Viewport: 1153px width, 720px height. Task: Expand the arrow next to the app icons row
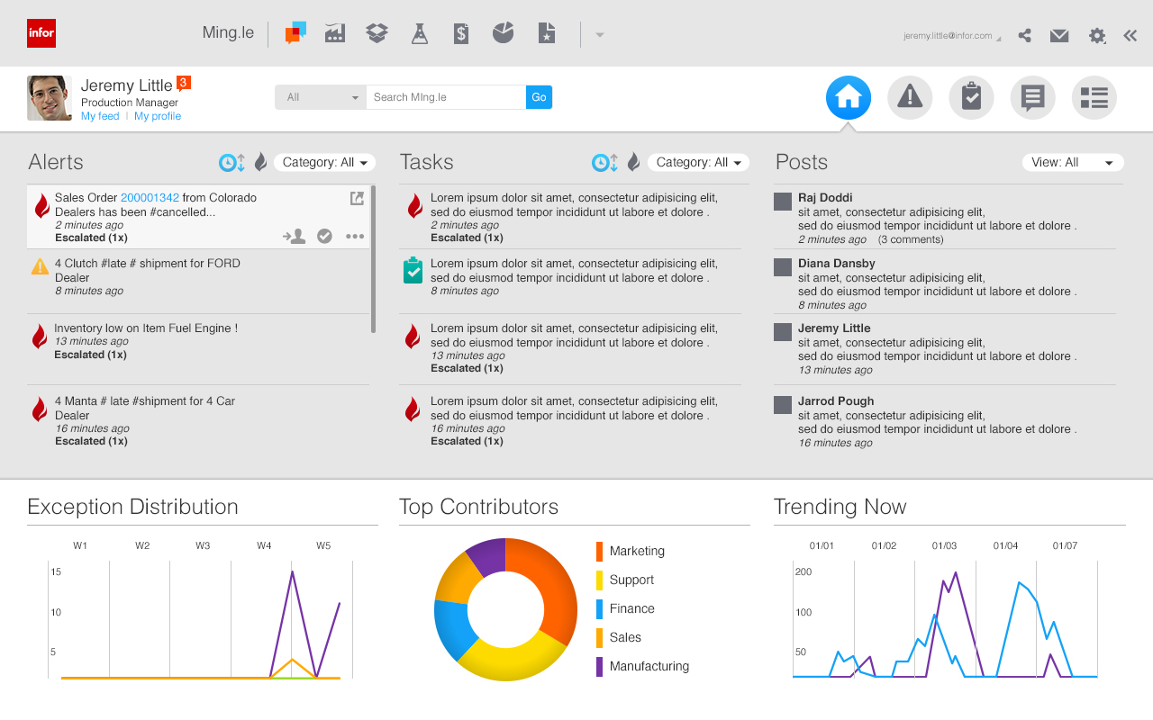[x=600, y=34]
